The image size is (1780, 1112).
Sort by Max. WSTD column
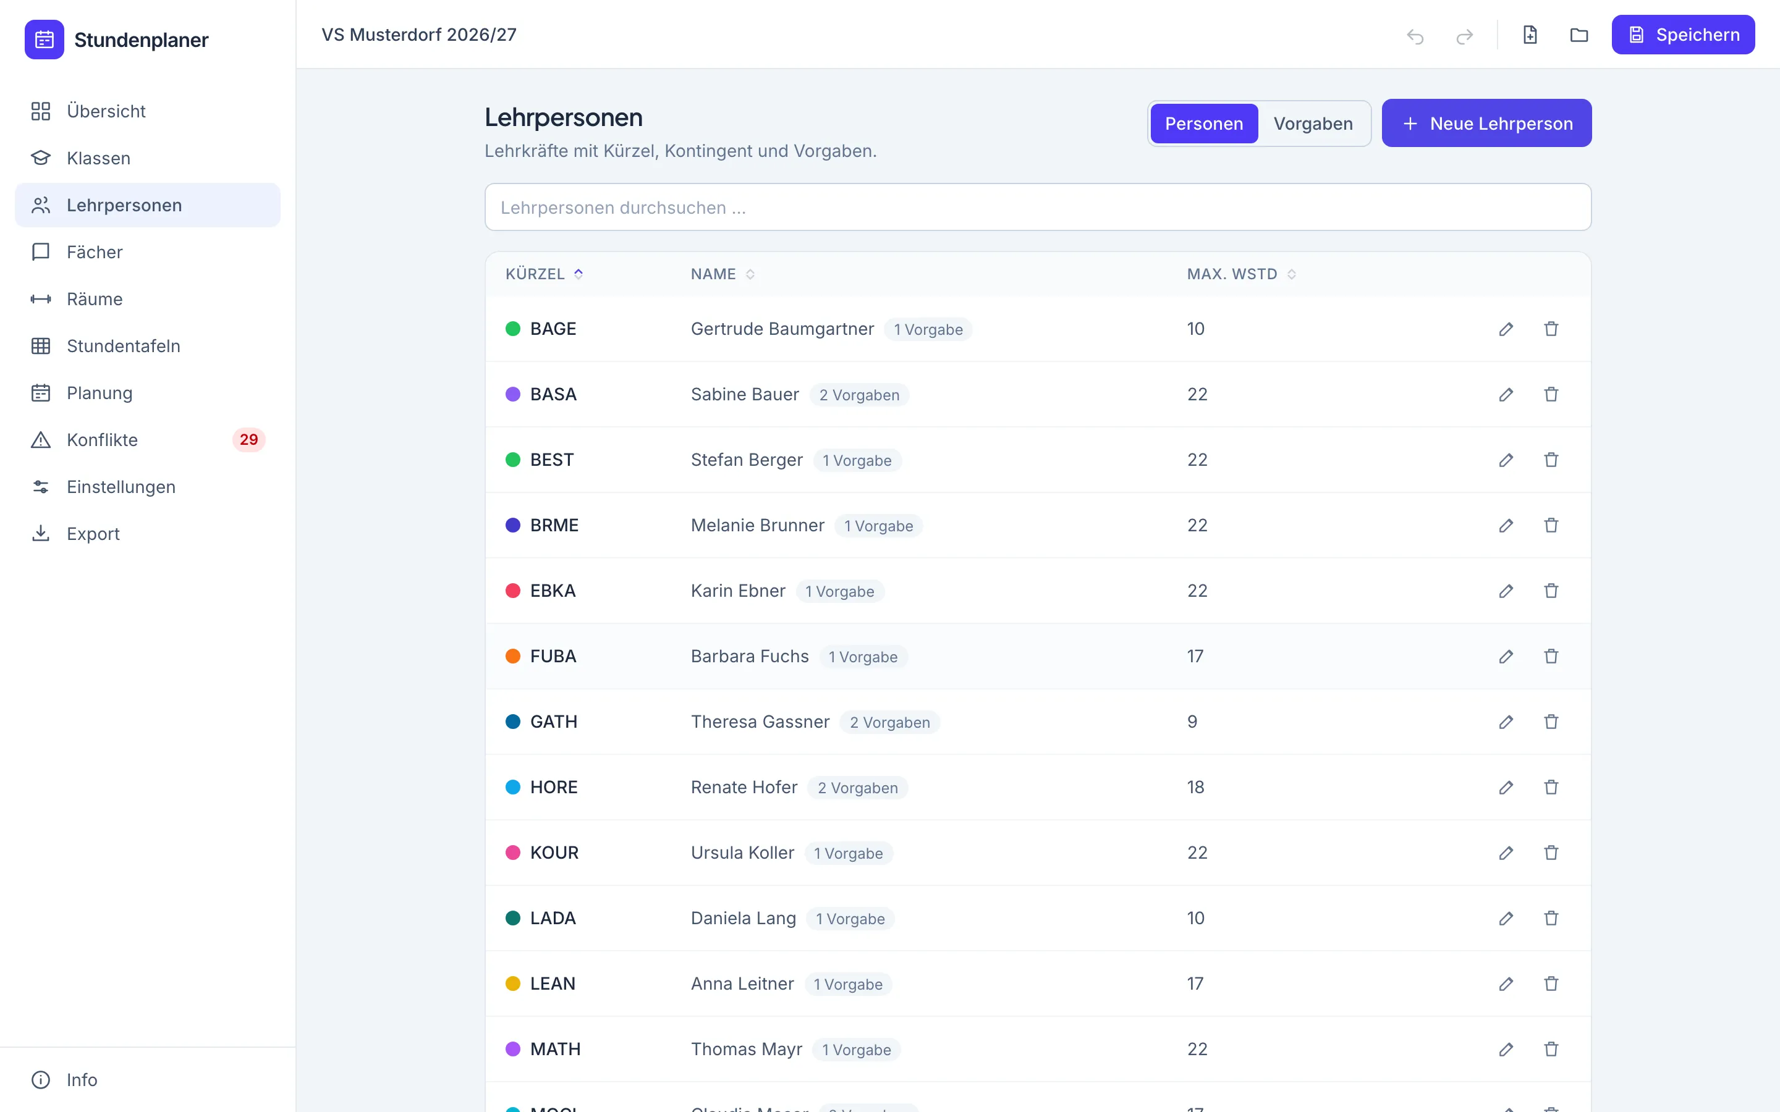click(1242, 274)
